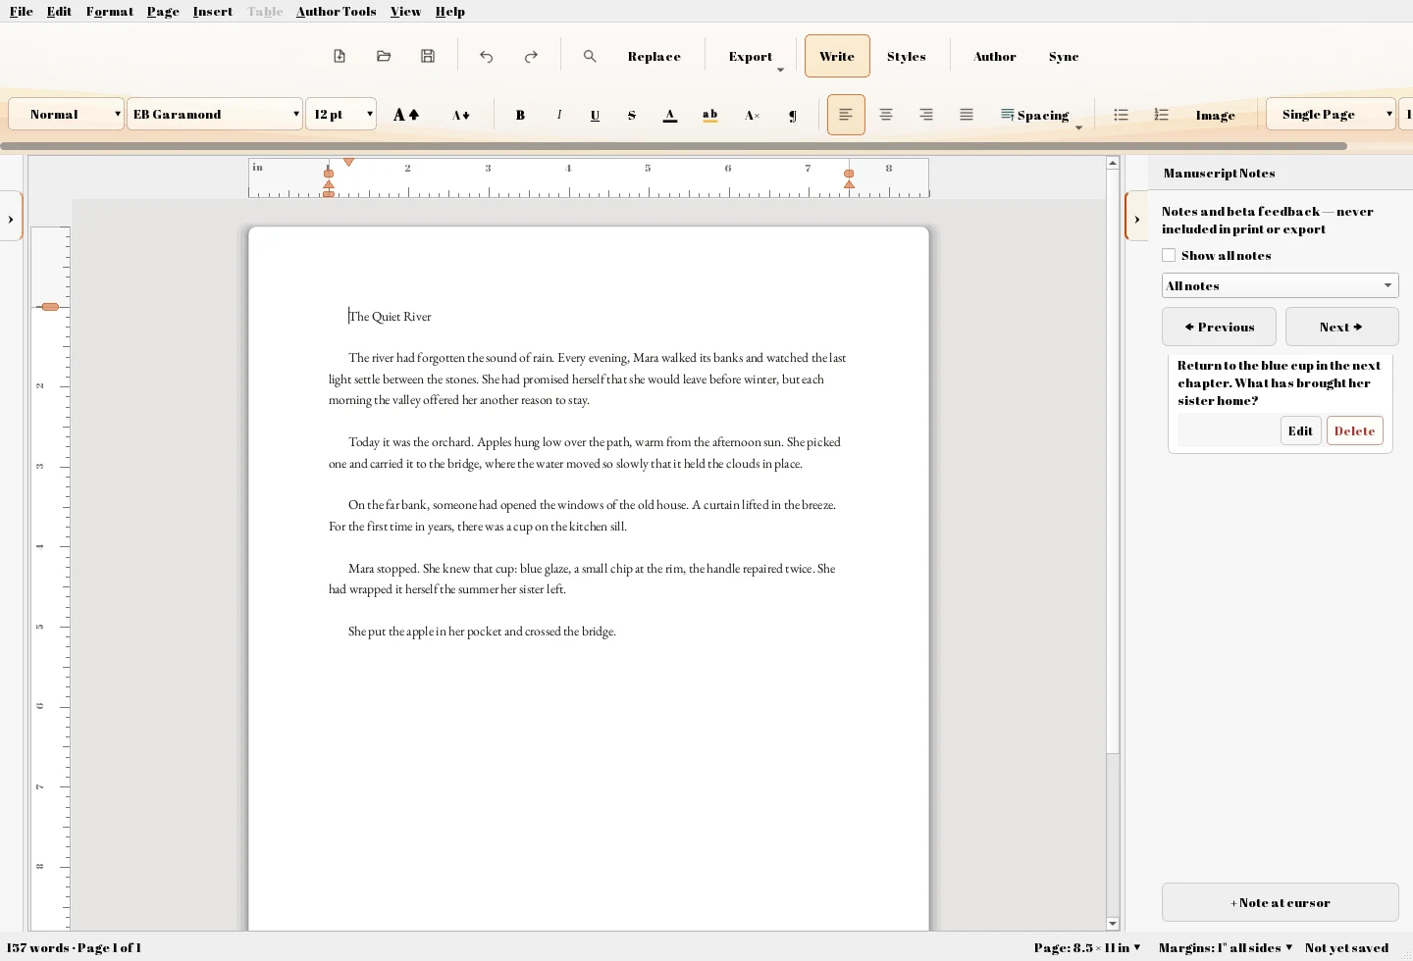Image resolution: width=1413 pixels, height=961 pixels.
Task: Toggle left alignment button
Action: [846, 115]
